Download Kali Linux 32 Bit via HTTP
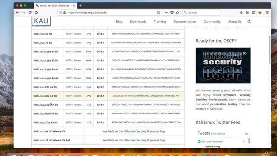This screenshot has height=156, width=277. pyautogui.click(x=69, y=42)
